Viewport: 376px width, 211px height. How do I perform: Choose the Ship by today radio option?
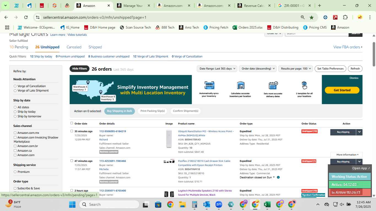(15, 112)
